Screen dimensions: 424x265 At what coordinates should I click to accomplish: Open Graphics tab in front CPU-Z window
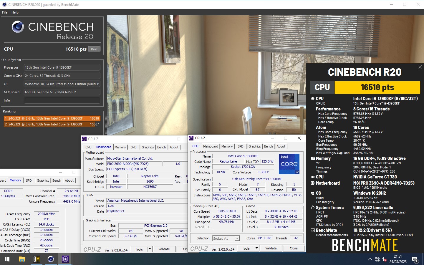[x=255, y=146]
